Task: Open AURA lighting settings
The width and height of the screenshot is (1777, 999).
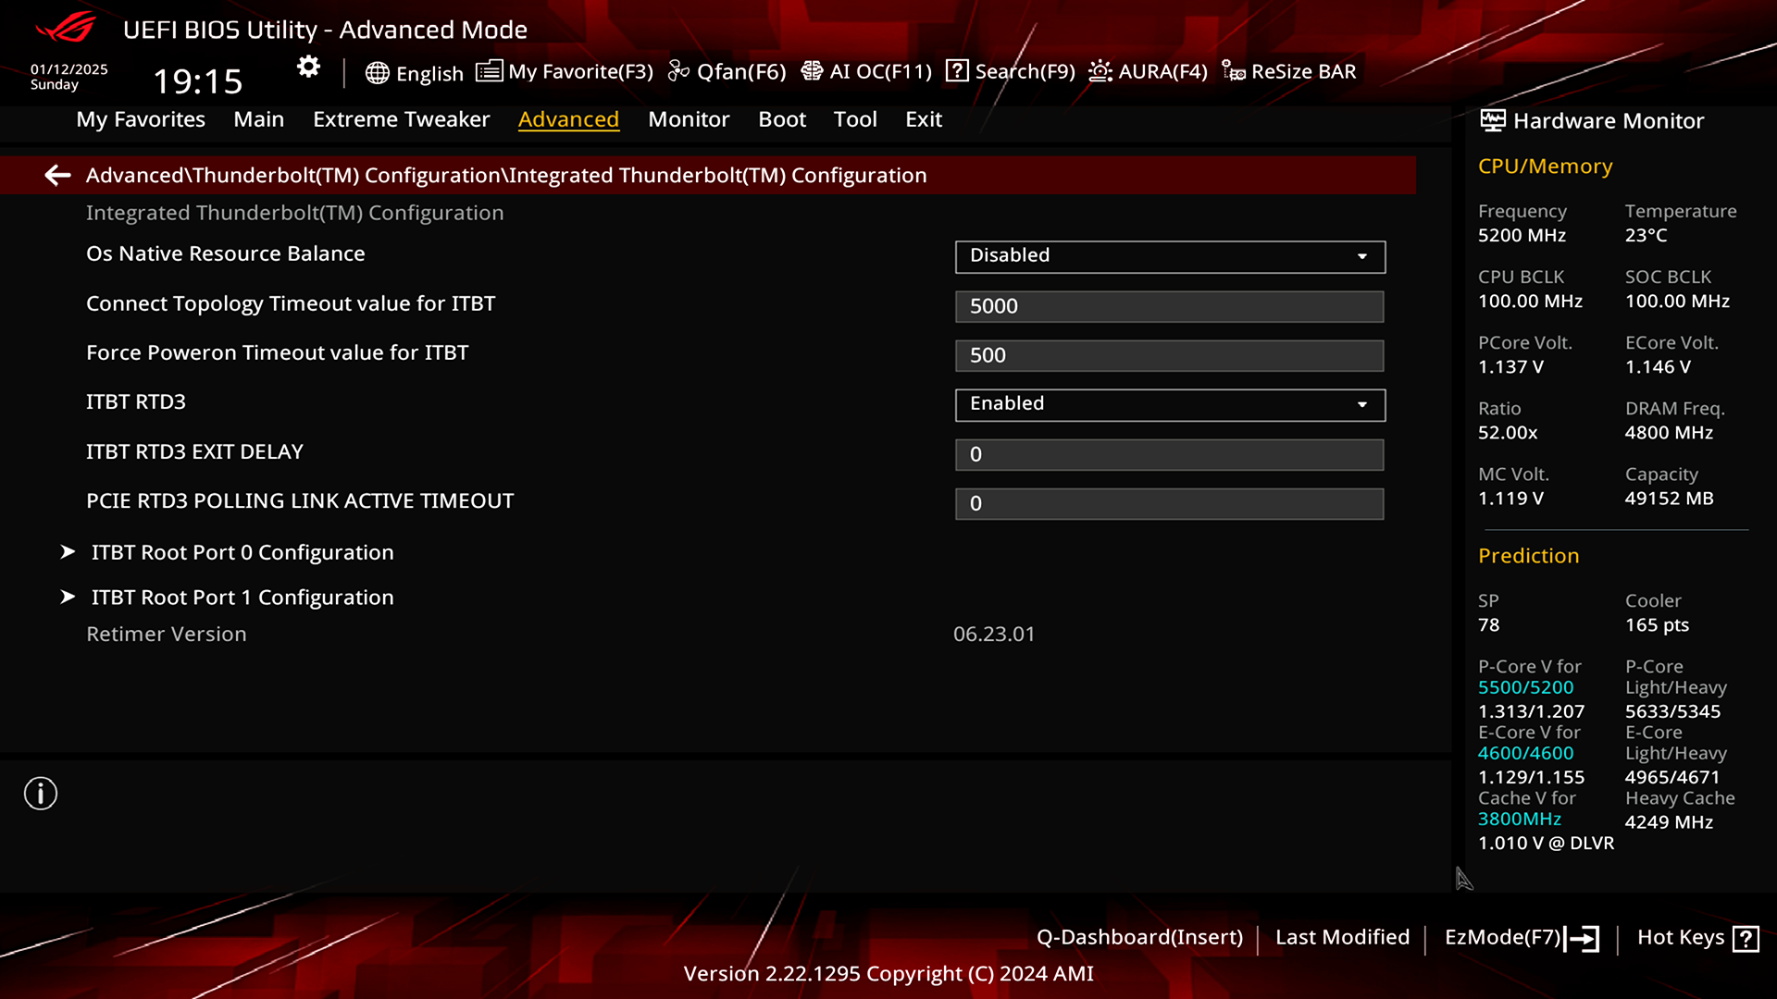Action: pyautogui.click(x=1149, y=70)
